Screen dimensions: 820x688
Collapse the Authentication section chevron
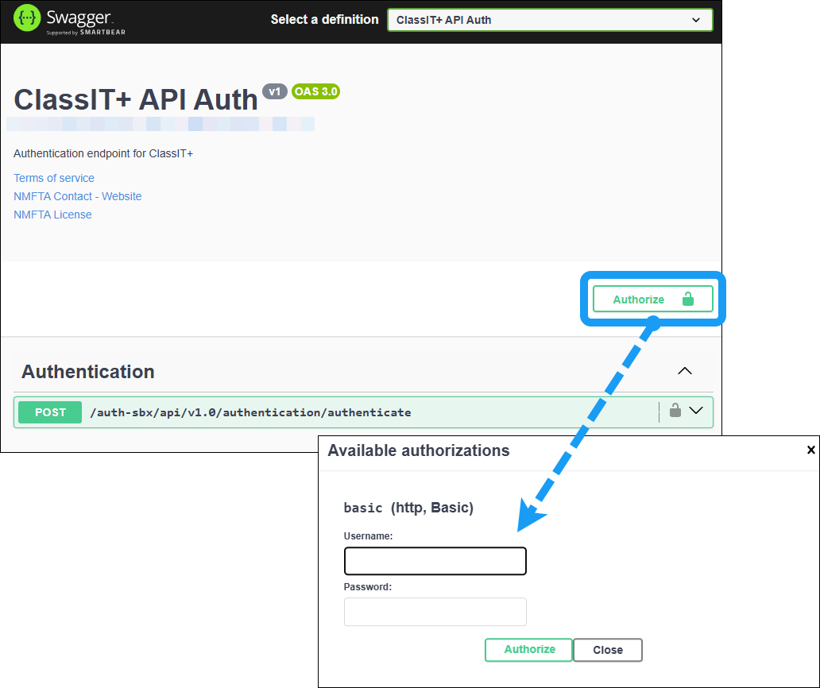tap(685, 371)
